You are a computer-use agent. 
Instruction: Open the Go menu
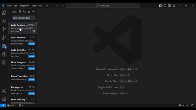41,6
